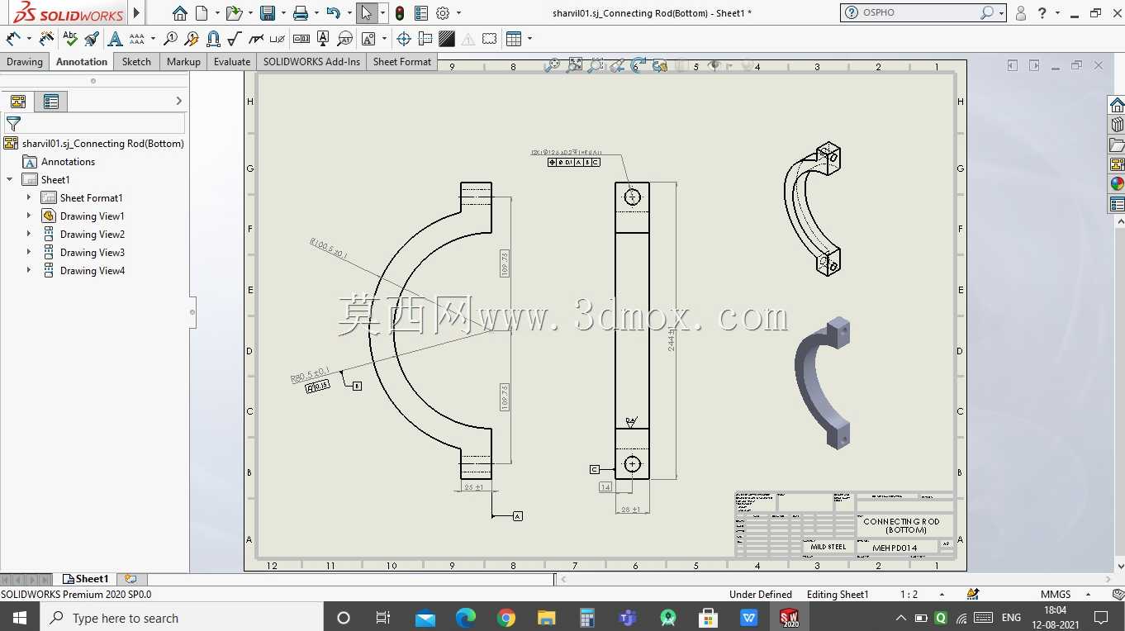Viewport: 1125px width, 631px height.
Task: Run the Spell Checker (Abc)
Action: 70,39
